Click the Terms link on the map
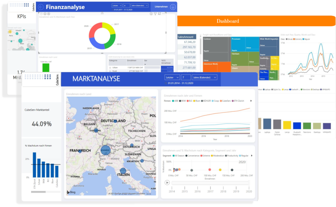Viewport: 336px width, 207px height. 149,194
